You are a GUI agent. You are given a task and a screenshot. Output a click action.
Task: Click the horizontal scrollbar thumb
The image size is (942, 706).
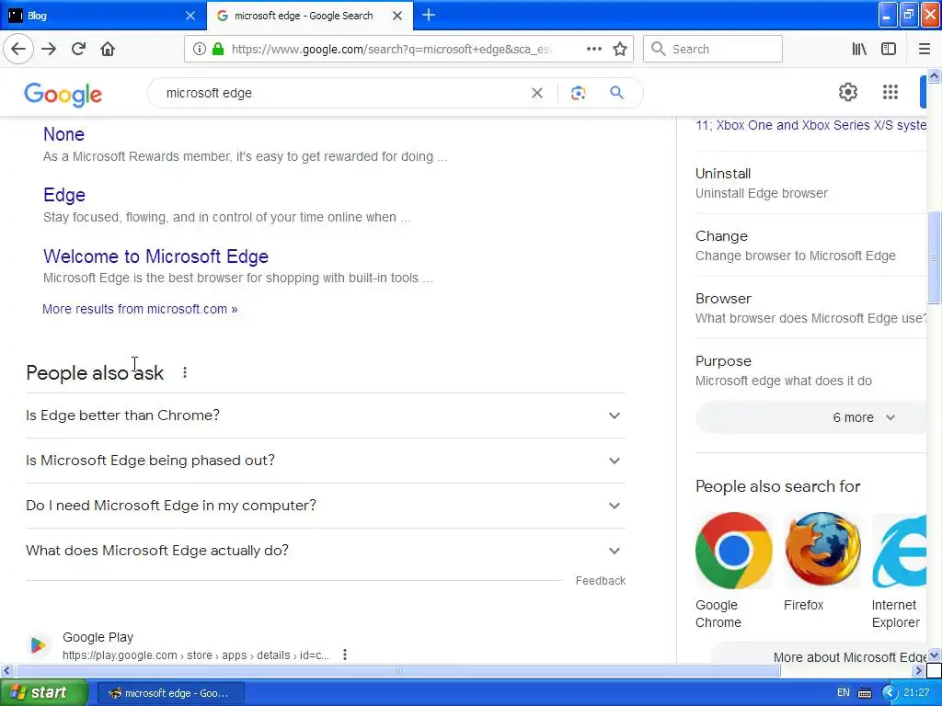(x=397, y=670)
